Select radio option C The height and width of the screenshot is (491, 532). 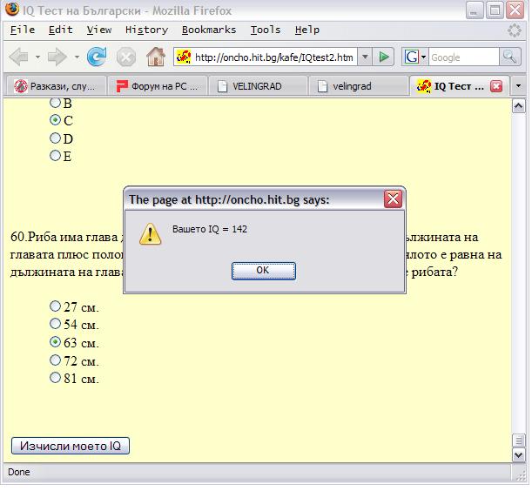(x=55, y=120)
